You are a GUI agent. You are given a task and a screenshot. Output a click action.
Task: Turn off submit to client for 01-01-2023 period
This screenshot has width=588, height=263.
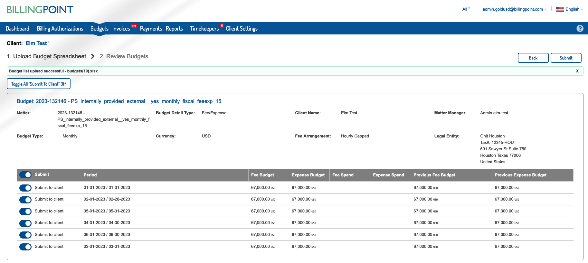click(x=25, y=188)
